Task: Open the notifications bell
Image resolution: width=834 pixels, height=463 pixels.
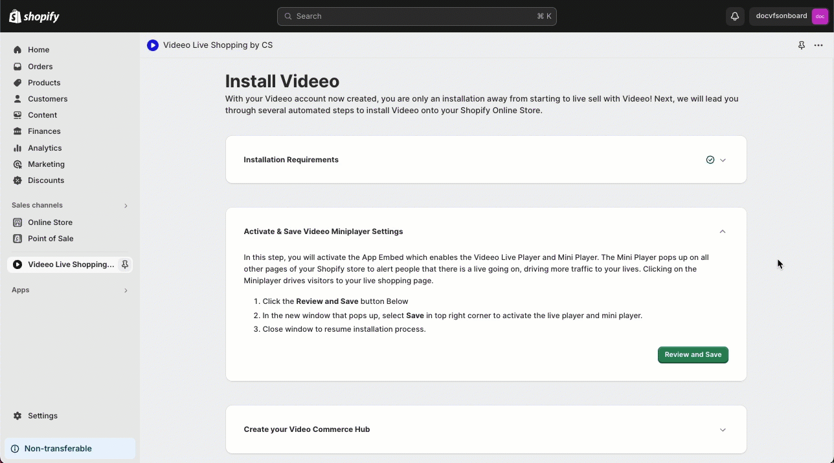Action: [x=735, y=16]
